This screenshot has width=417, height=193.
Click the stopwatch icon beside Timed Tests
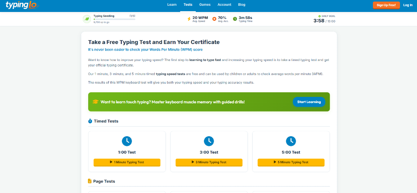tap(90, 121)
